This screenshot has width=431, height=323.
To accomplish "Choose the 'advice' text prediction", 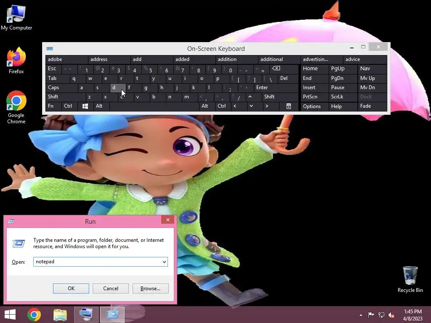I will click(x=365, y=59).
